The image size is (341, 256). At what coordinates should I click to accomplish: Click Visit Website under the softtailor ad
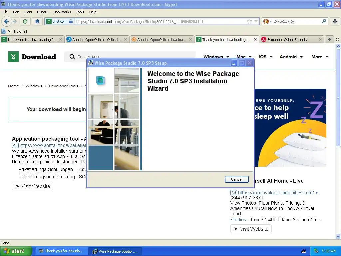[x=33, y=186]
